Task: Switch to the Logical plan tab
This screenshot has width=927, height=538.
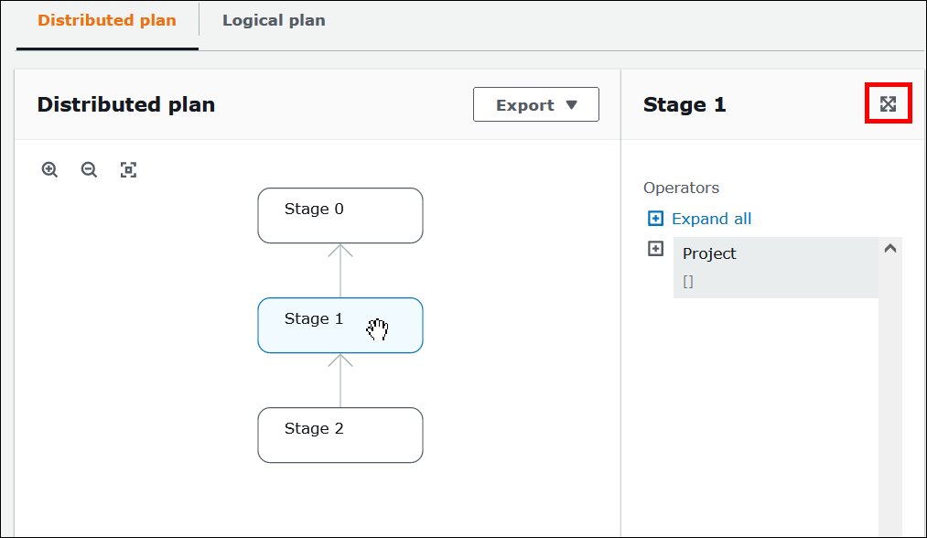Action: coord(273,20)
